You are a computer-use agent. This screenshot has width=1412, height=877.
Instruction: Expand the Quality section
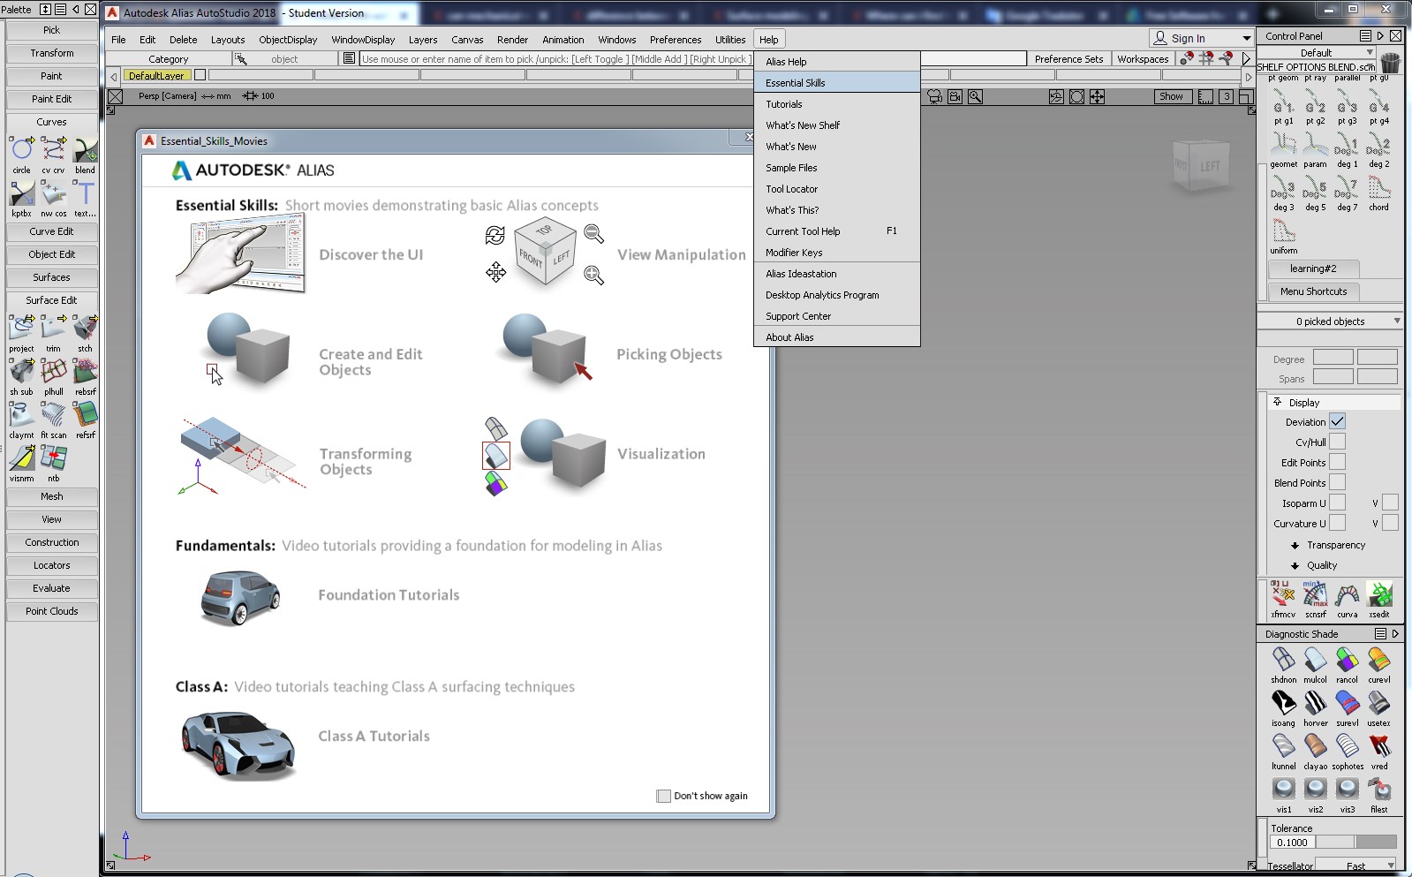(1295, 565)
